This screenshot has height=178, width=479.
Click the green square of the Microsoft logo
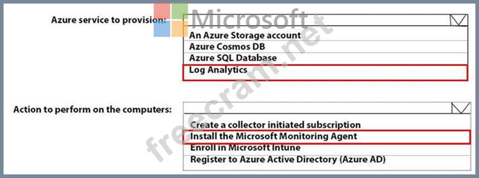(x=180, y=11)
